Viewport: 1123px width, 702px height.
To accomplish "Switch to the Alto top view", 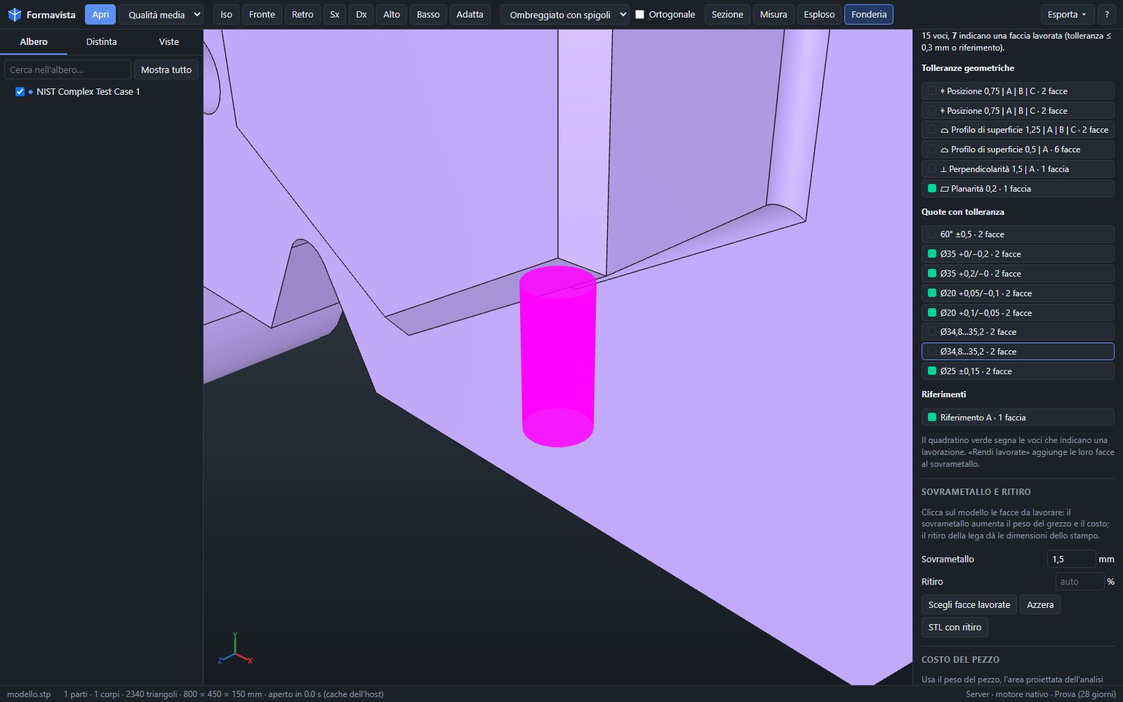I will (392, 15).
